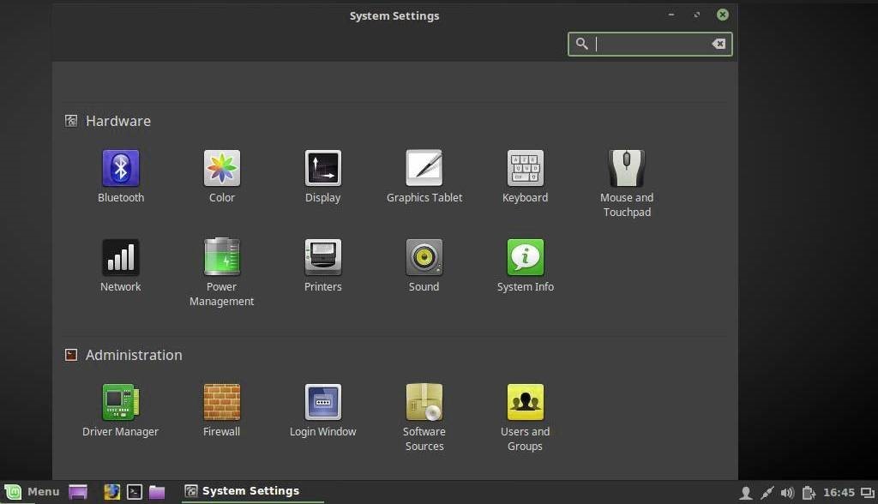Viewport: 878px width, 504px height.
Task: Open Bluetooth settings
Action: [x=120, y=176]
